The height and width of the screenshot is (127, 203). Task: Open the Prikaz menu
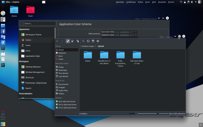[x=140, y=2]
